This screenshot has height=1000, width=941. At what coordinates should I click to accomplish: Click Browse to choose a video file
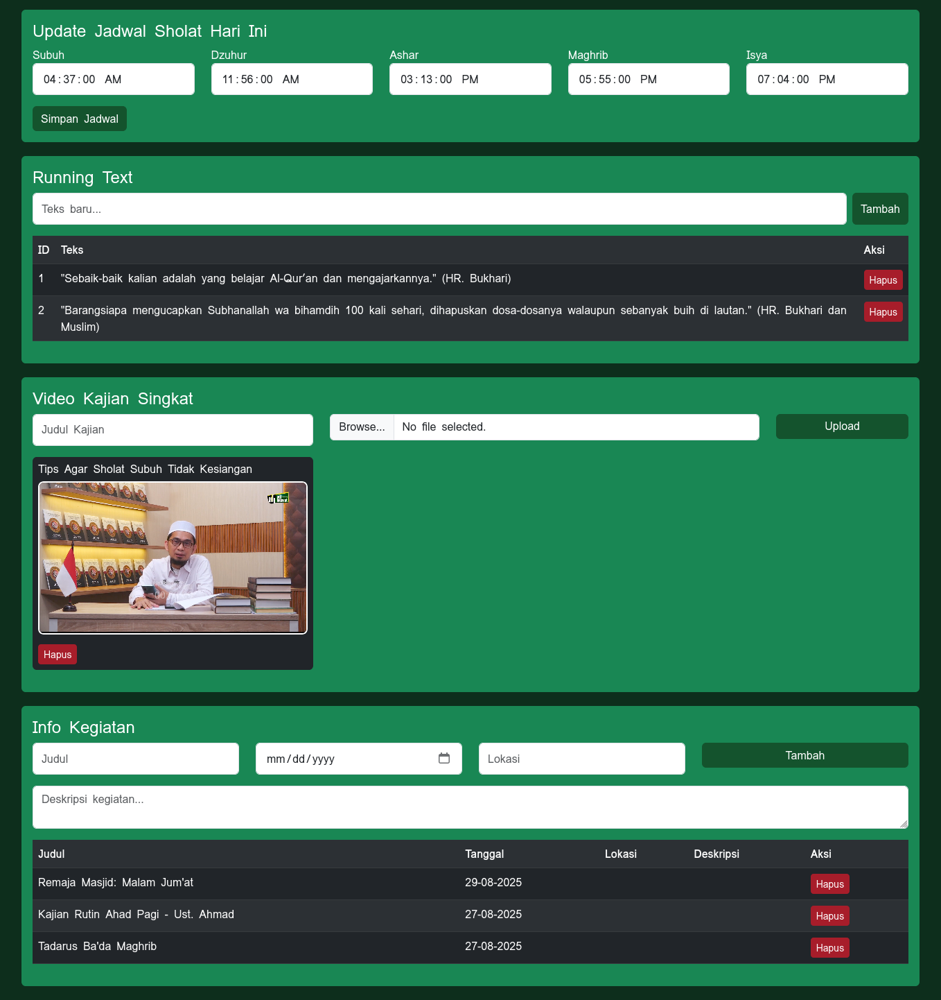[x=361, y=426]
